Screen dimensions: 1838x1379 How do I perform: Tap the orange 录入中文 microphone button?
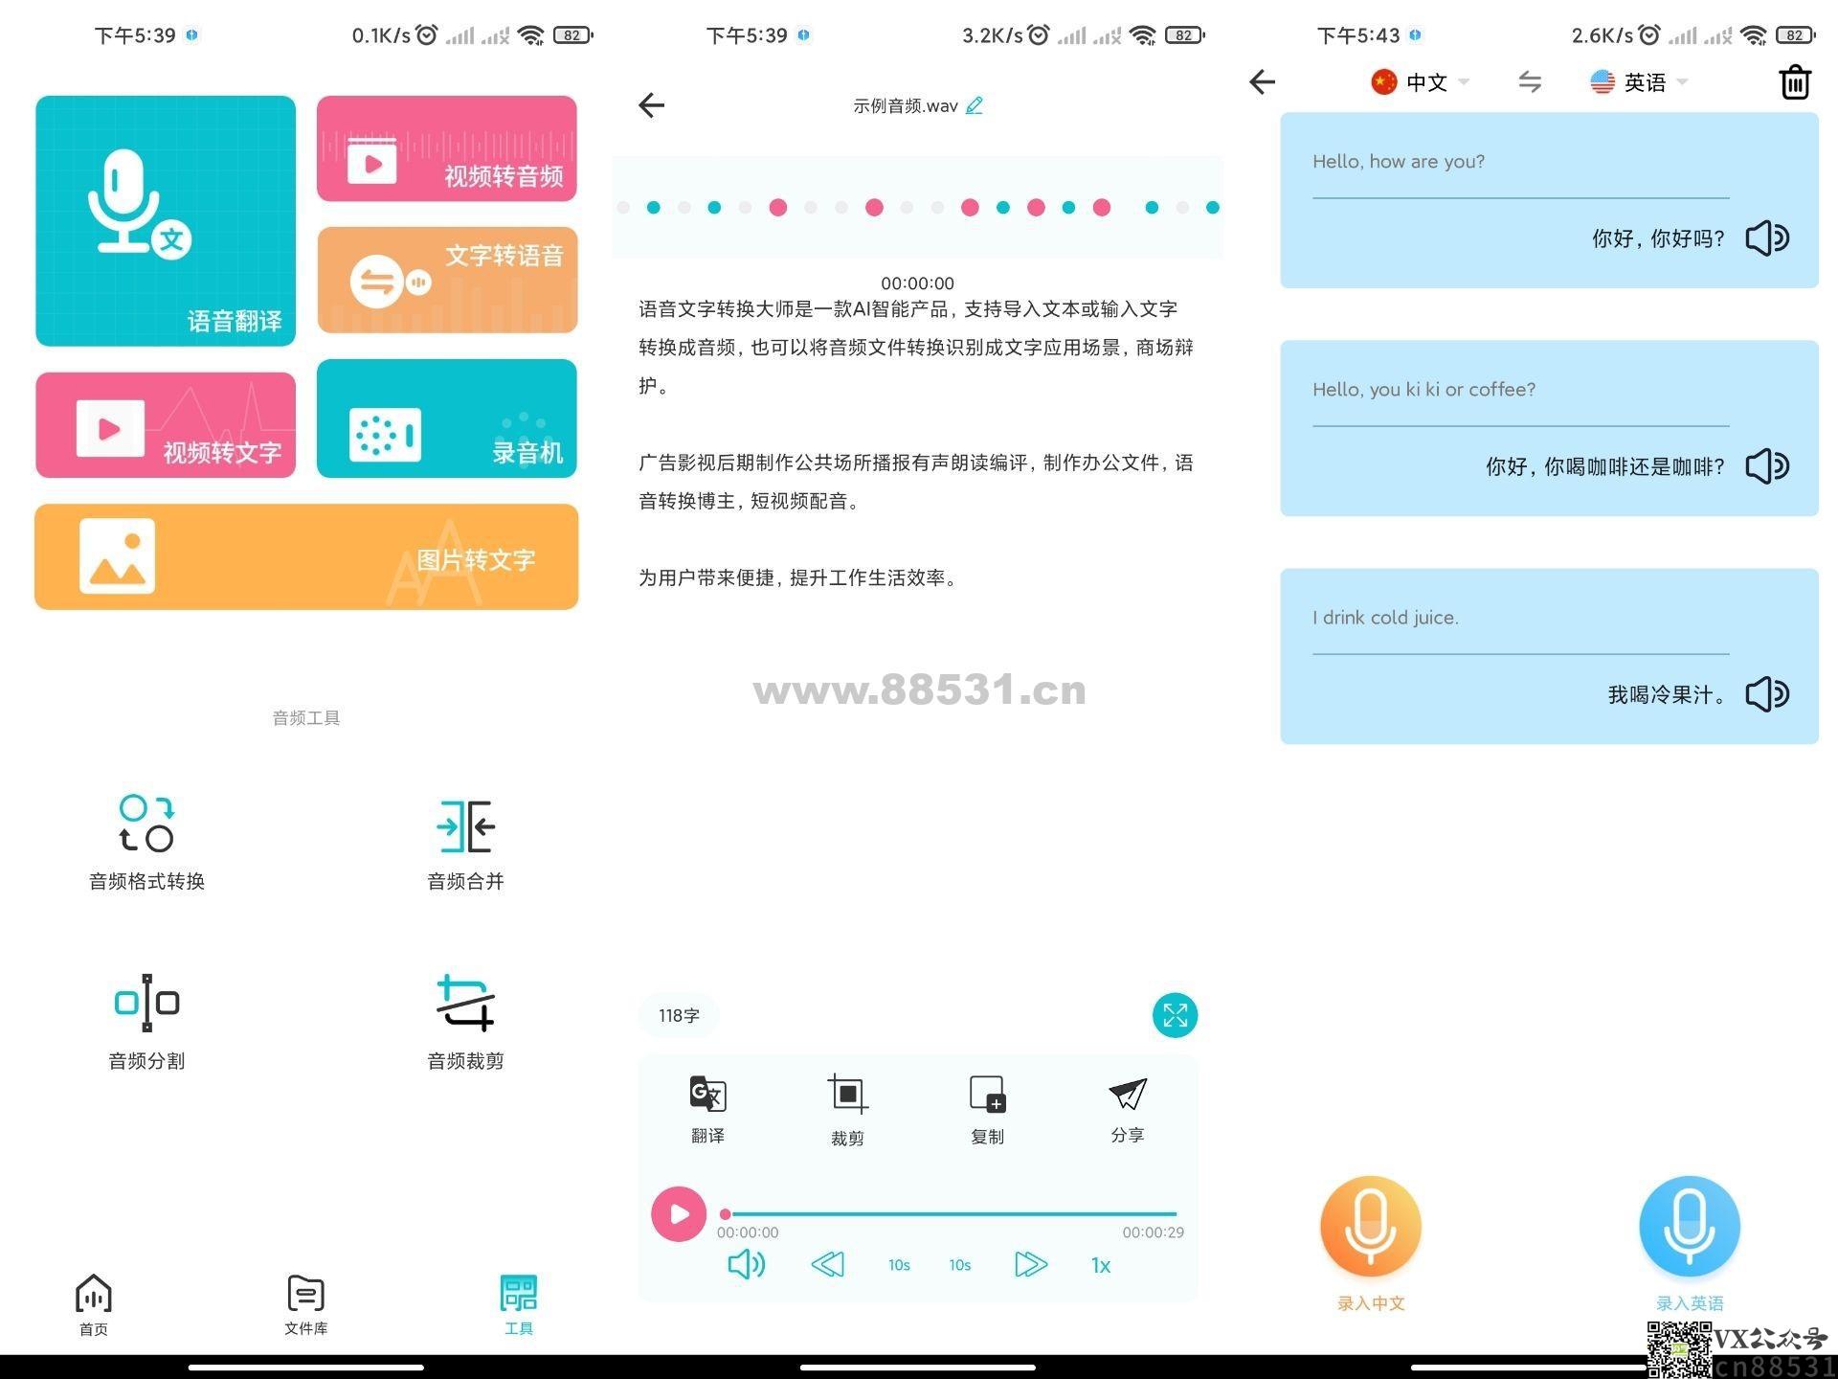tap(1370, 1227)
